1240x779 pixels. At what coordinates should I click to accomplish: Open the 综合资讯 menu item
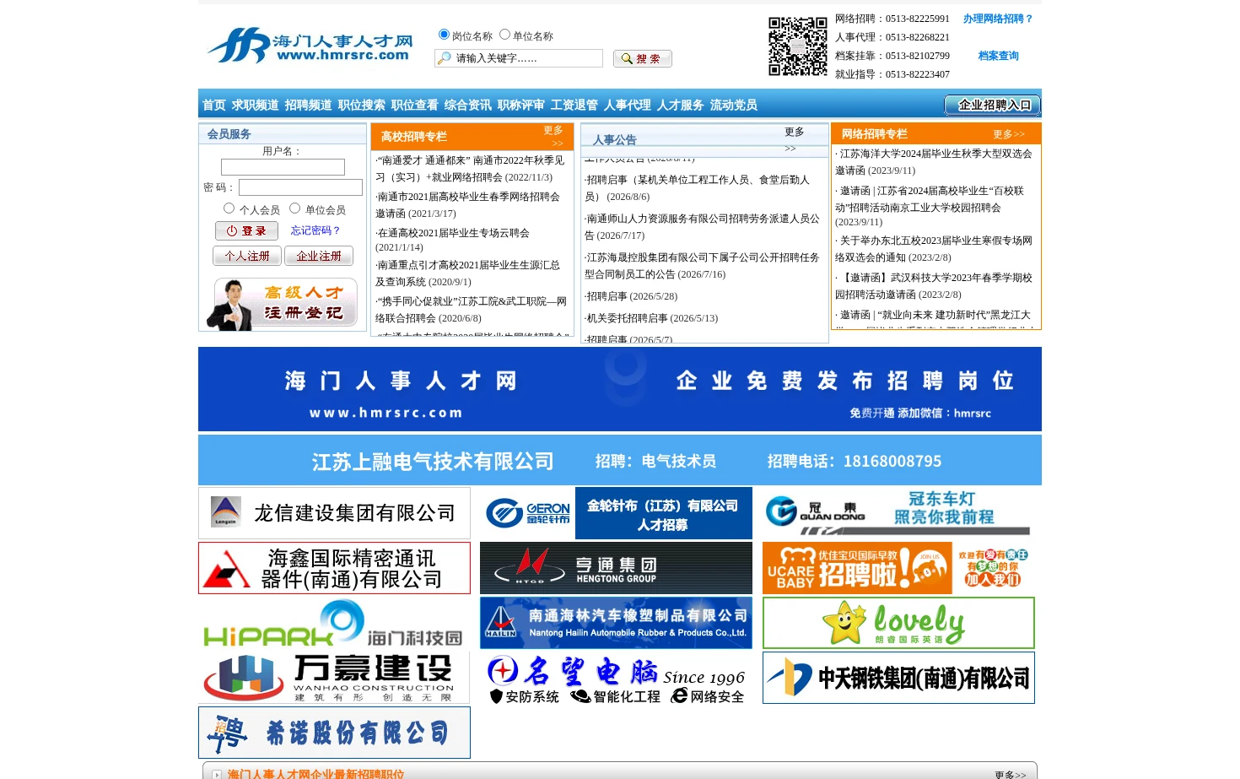point(468,105)
